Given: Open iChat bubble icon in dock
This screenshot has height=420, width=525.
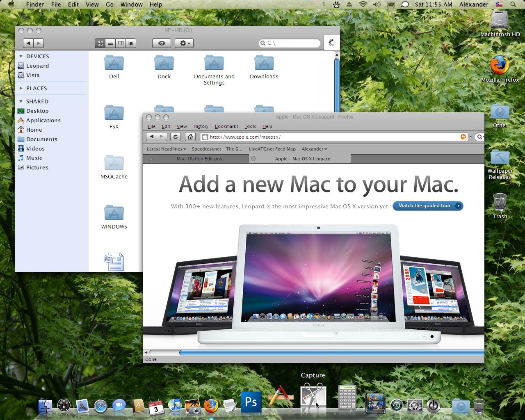Looking at the screenshot, I should click(x=119, y=406).
